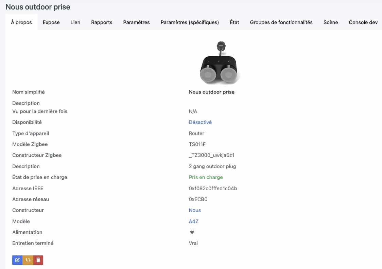
Task: Open the Lien tab
Action: tap(75, 22)
